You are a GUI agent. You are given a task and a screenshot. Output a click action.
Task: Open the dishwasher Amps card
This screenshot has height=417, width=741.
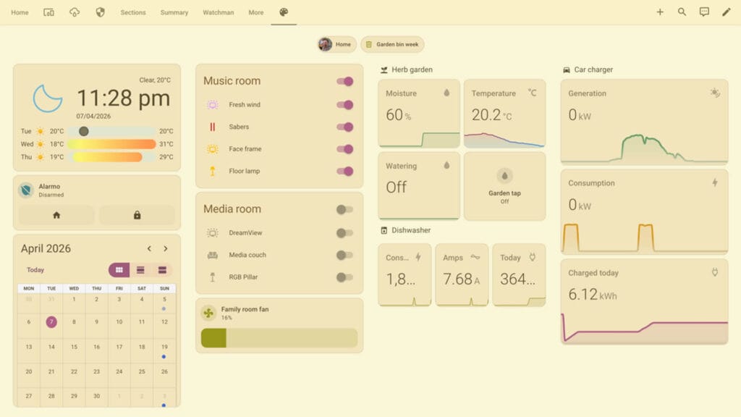(462, 275)
